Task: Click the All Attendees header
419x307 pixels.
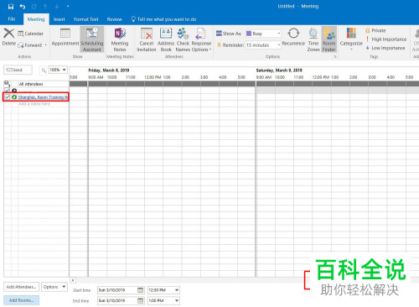Action: (31, 84)
